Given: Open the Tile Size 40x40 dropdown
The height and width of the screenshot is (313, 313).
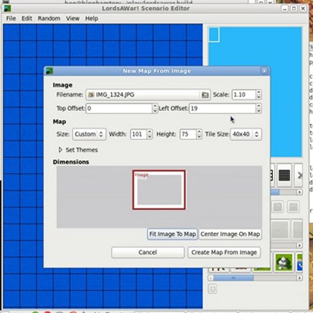Looking at the screenshot, I should pos(246,134).
